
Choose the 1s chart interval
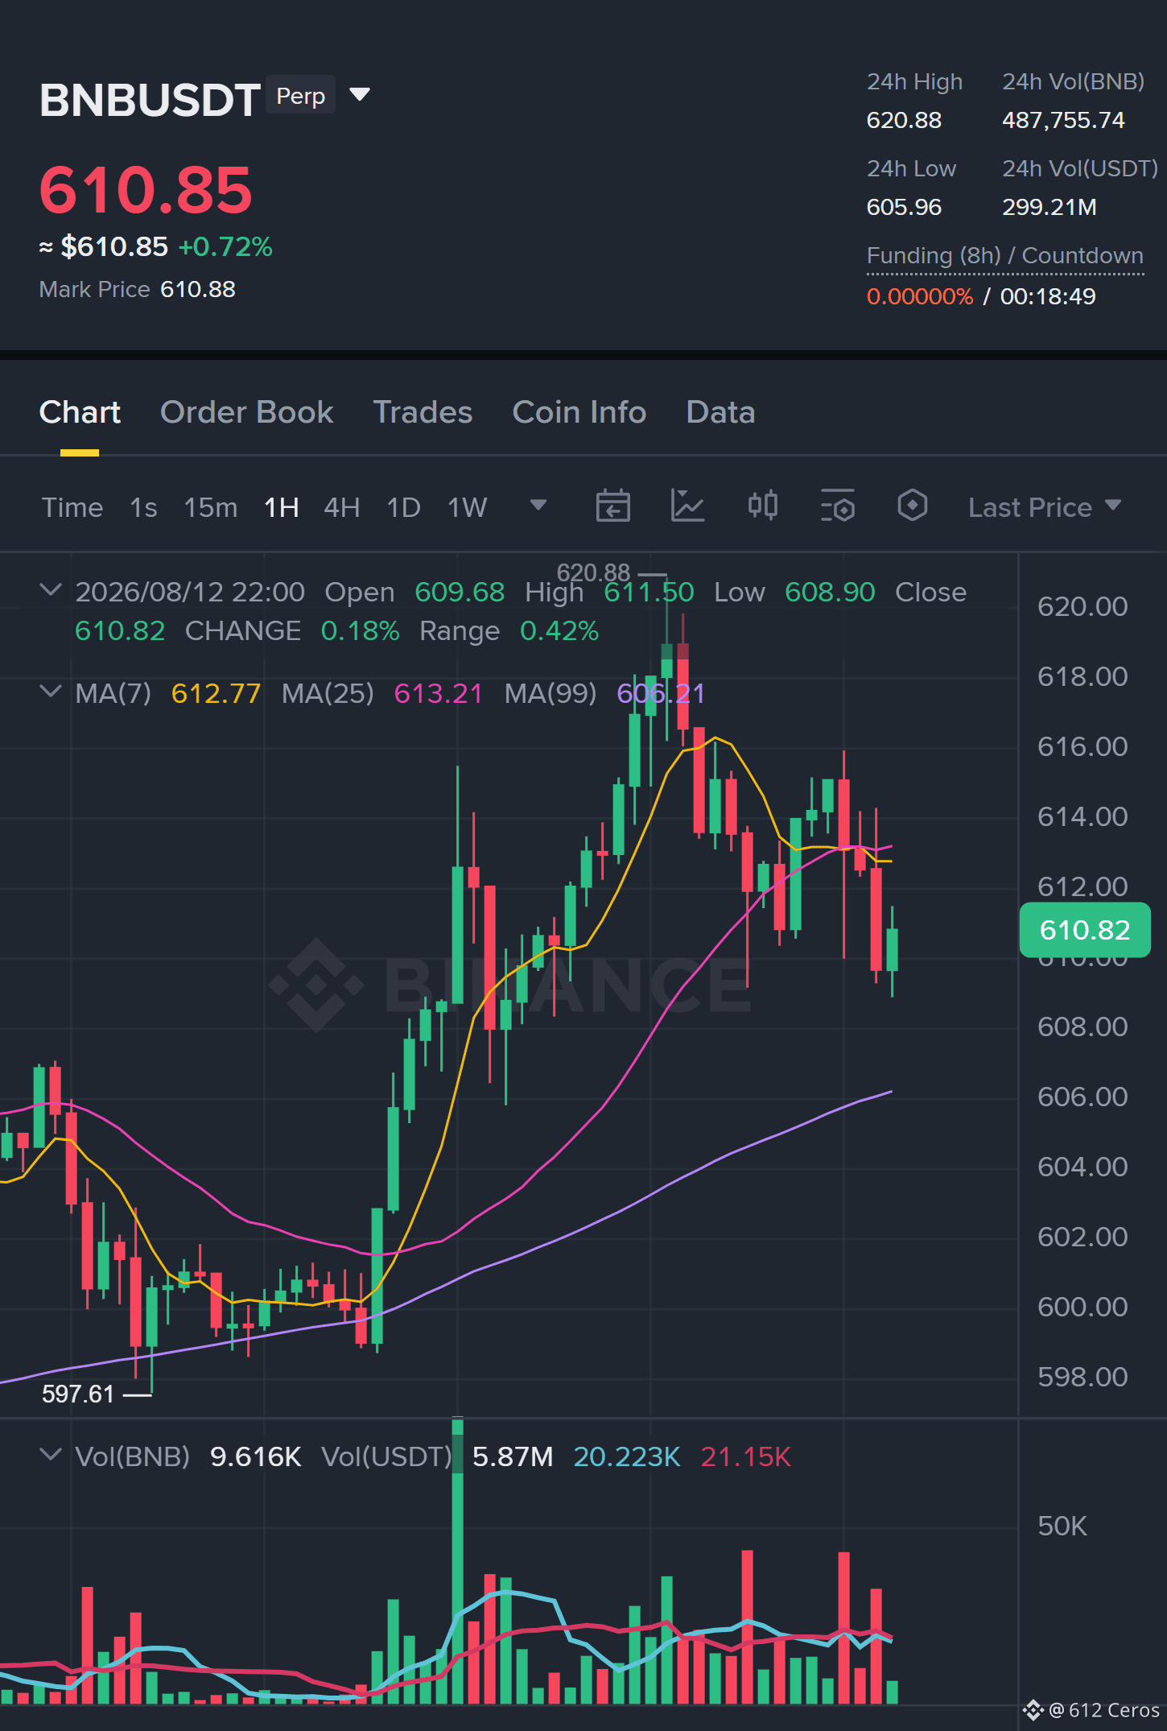[x=143, y=507]
